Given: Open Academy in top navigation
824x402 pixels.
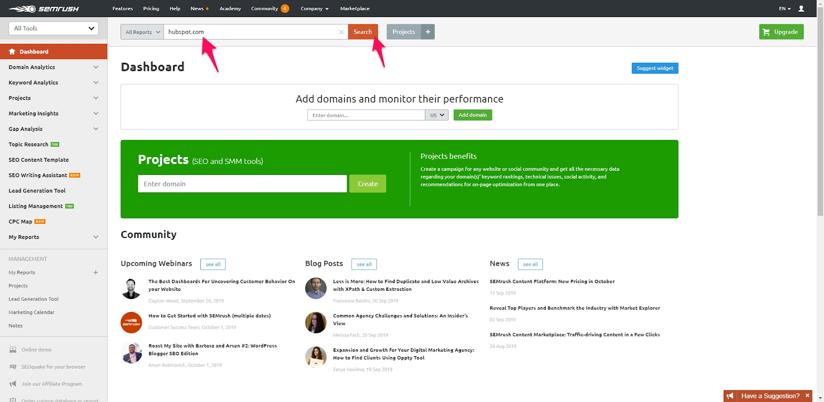Looking at the screenshot, I should [230, 9].
